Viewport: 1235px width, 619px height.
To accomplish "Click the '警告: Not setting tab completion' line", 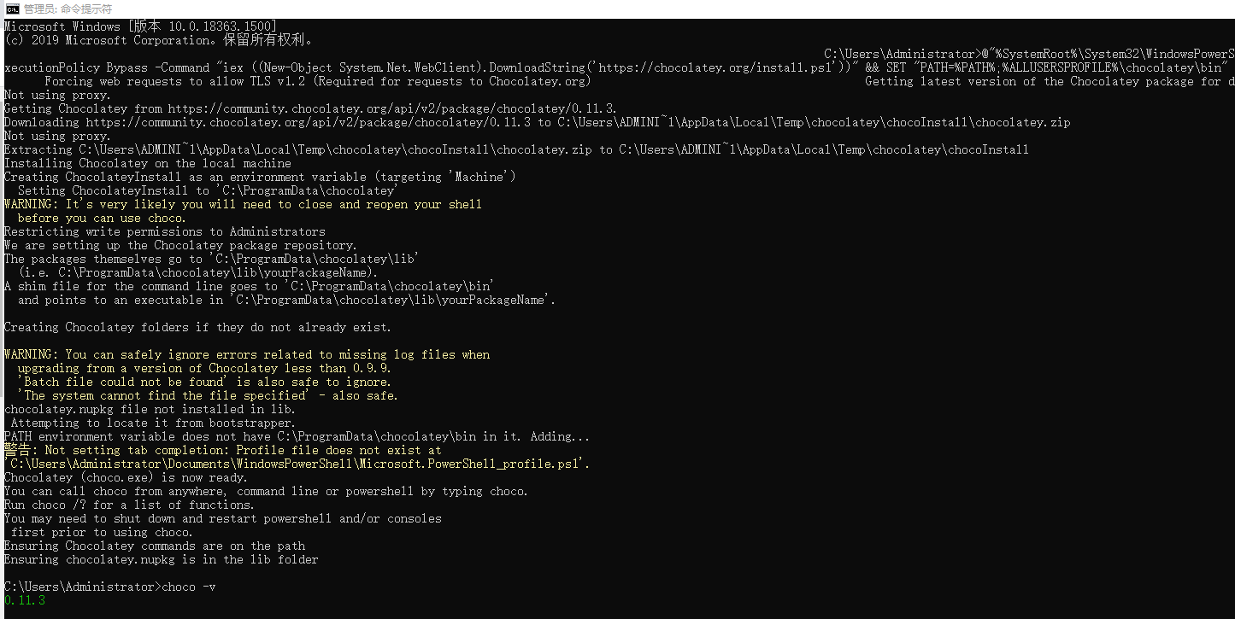I will [222, 450].
